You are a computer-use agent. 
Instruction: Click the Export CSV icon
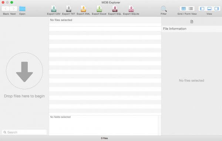54,9
